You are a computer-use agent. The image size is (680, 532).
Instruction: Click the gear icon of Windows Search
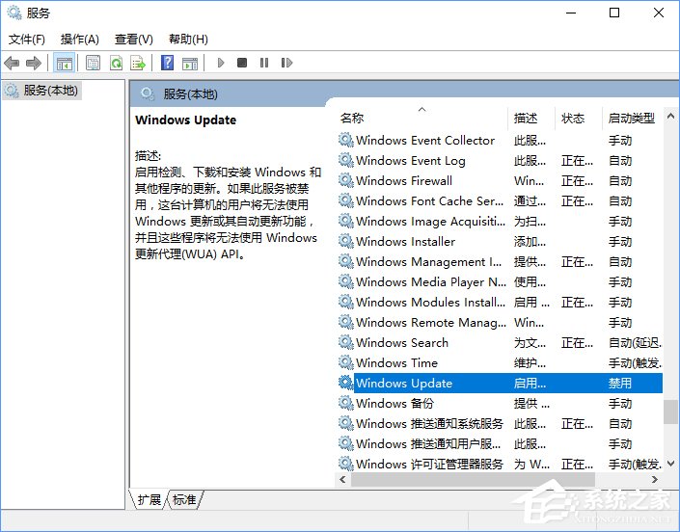(345, 342)
